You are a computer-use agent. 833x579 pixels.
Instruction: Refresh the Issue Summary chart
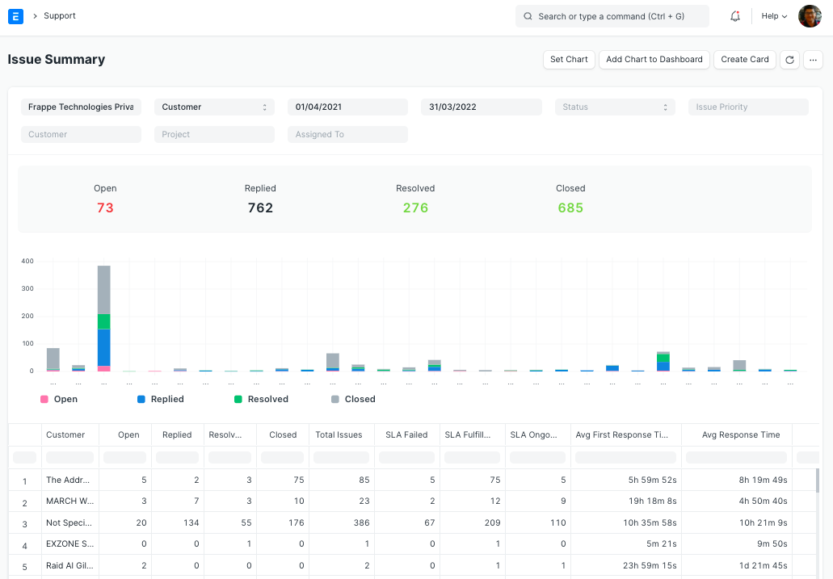coord(789,60)
